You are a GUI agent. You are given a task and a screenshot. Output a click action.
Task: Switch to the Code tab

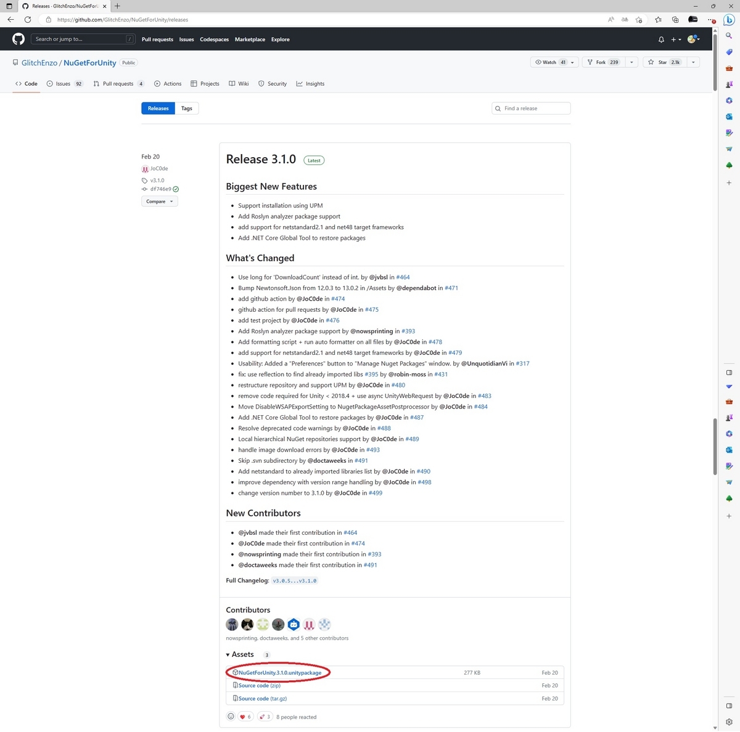[x=27, y=84]
